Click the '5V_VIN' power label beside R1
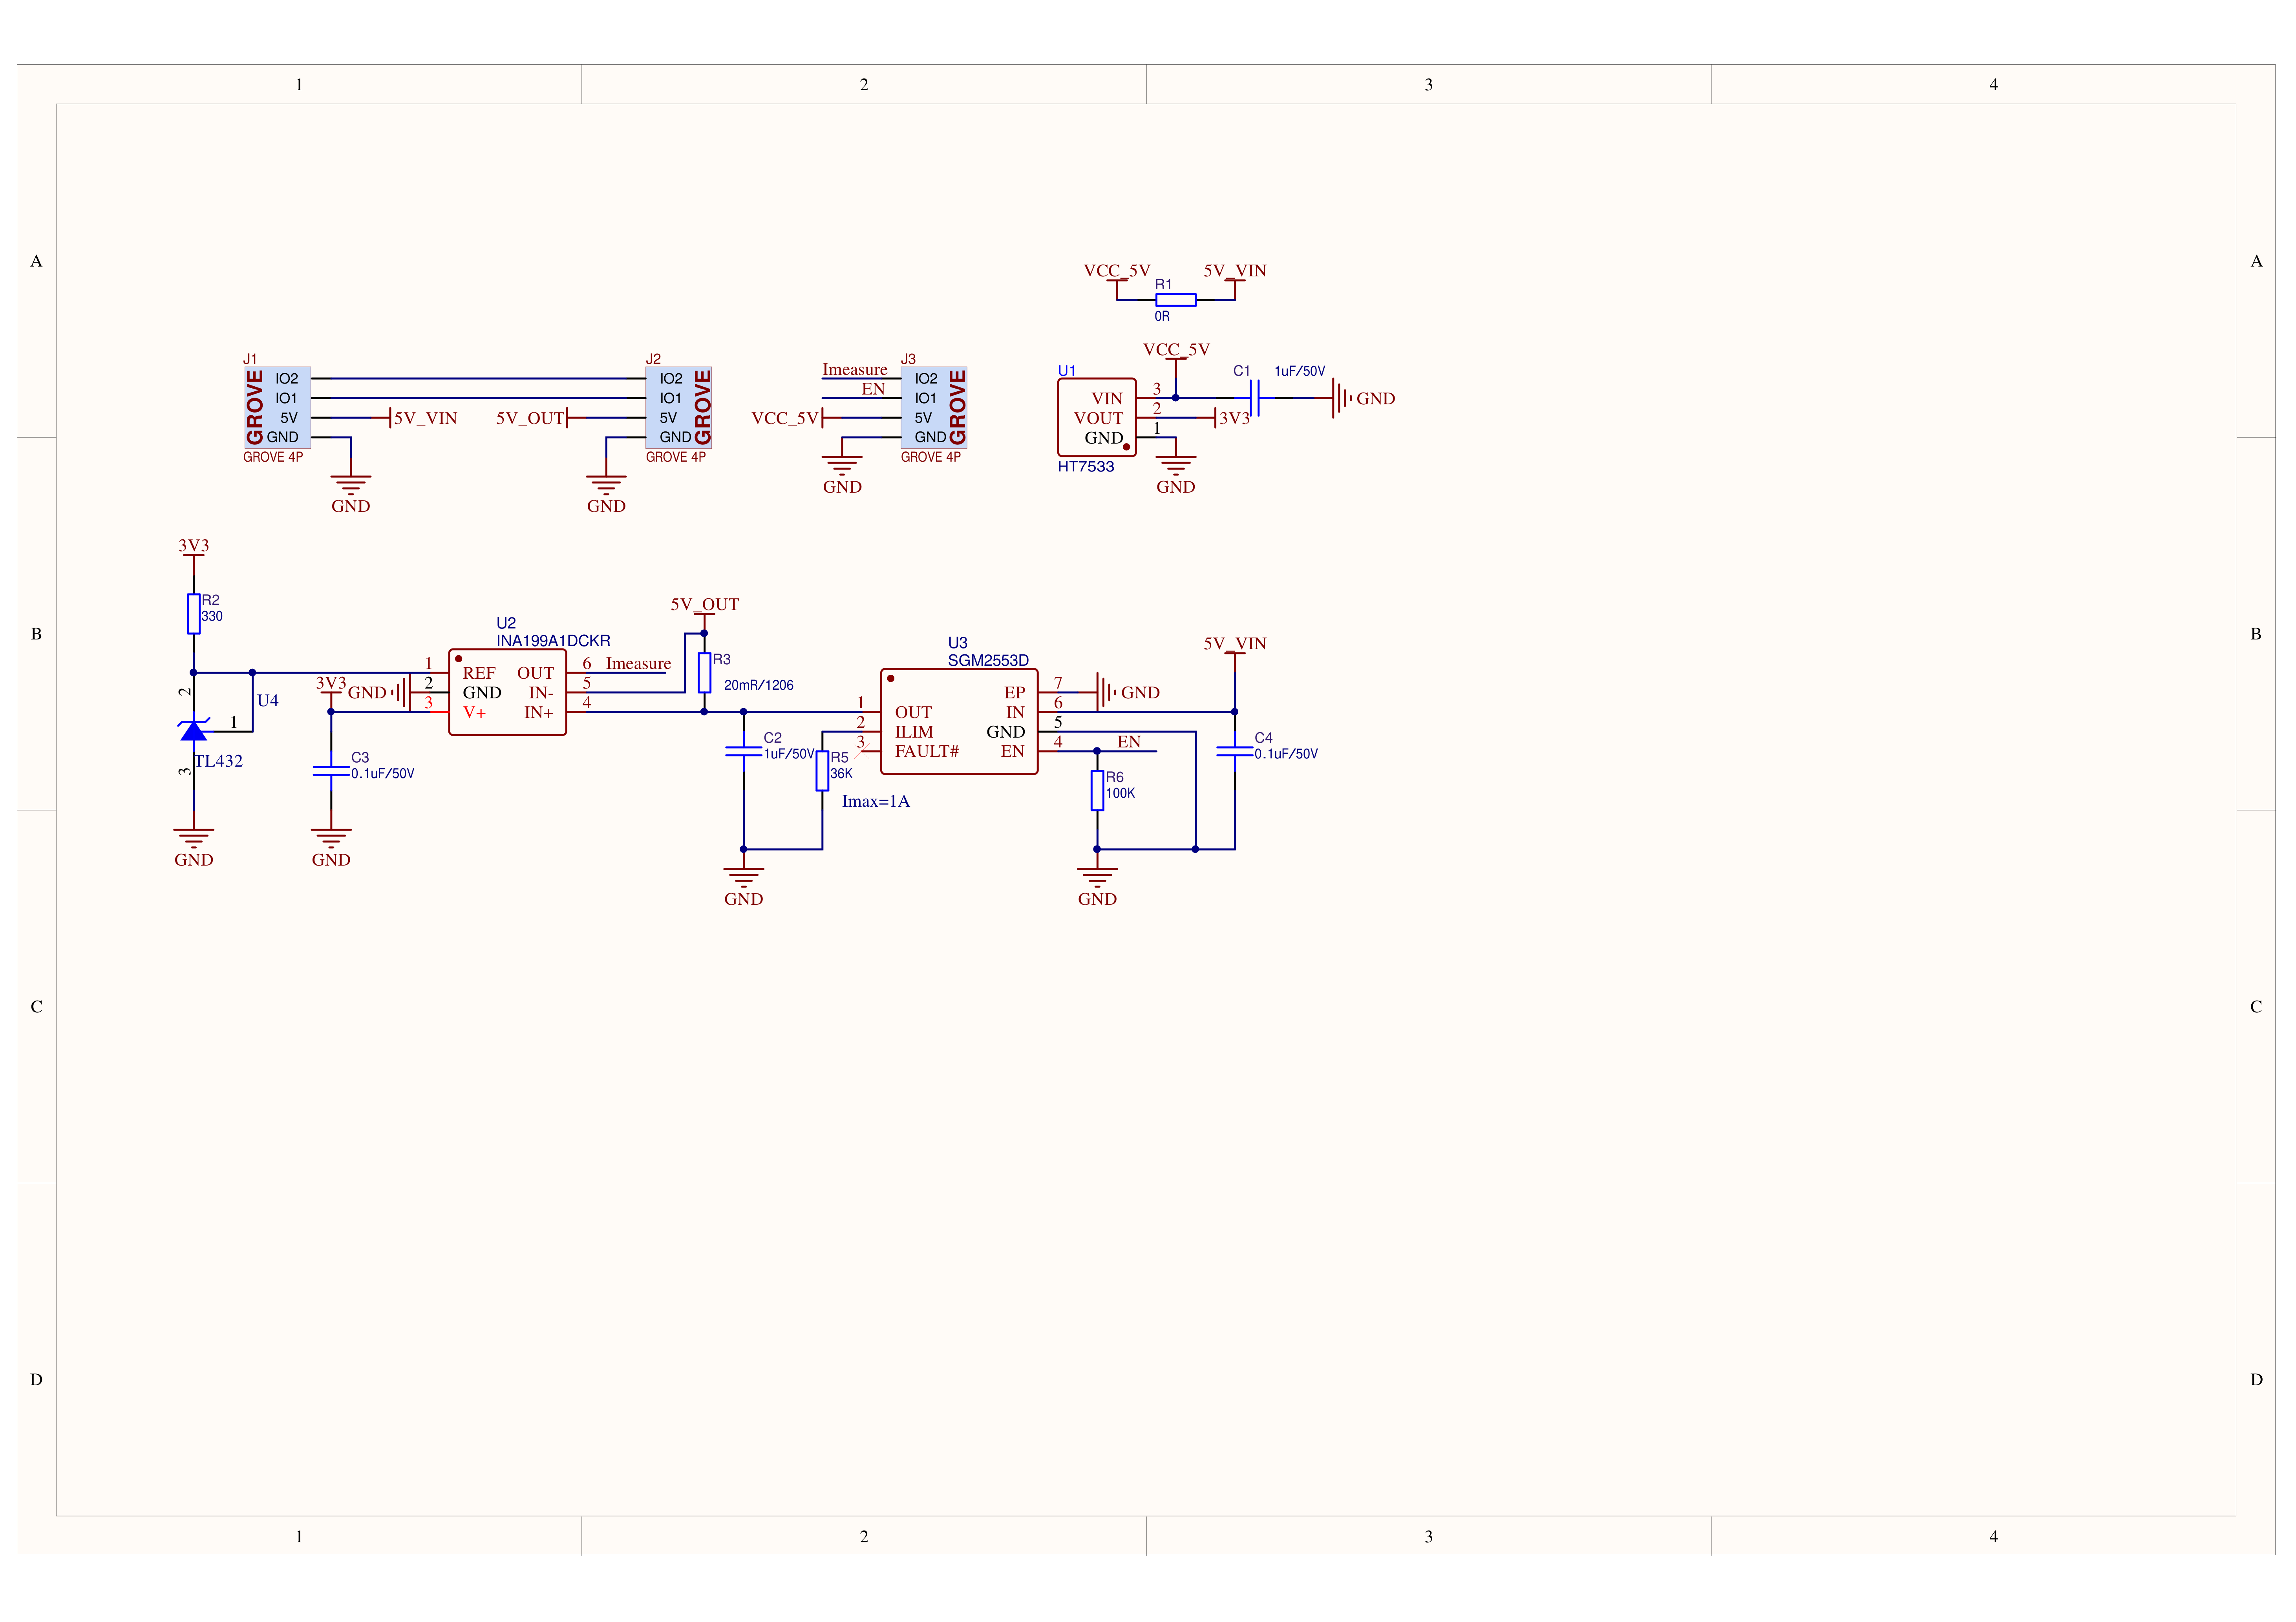The image size is (2296, 1622). point(1235,271)
